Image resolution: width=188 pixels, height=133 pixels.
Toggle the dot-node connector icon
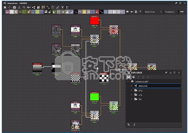[x=132, y=12]
